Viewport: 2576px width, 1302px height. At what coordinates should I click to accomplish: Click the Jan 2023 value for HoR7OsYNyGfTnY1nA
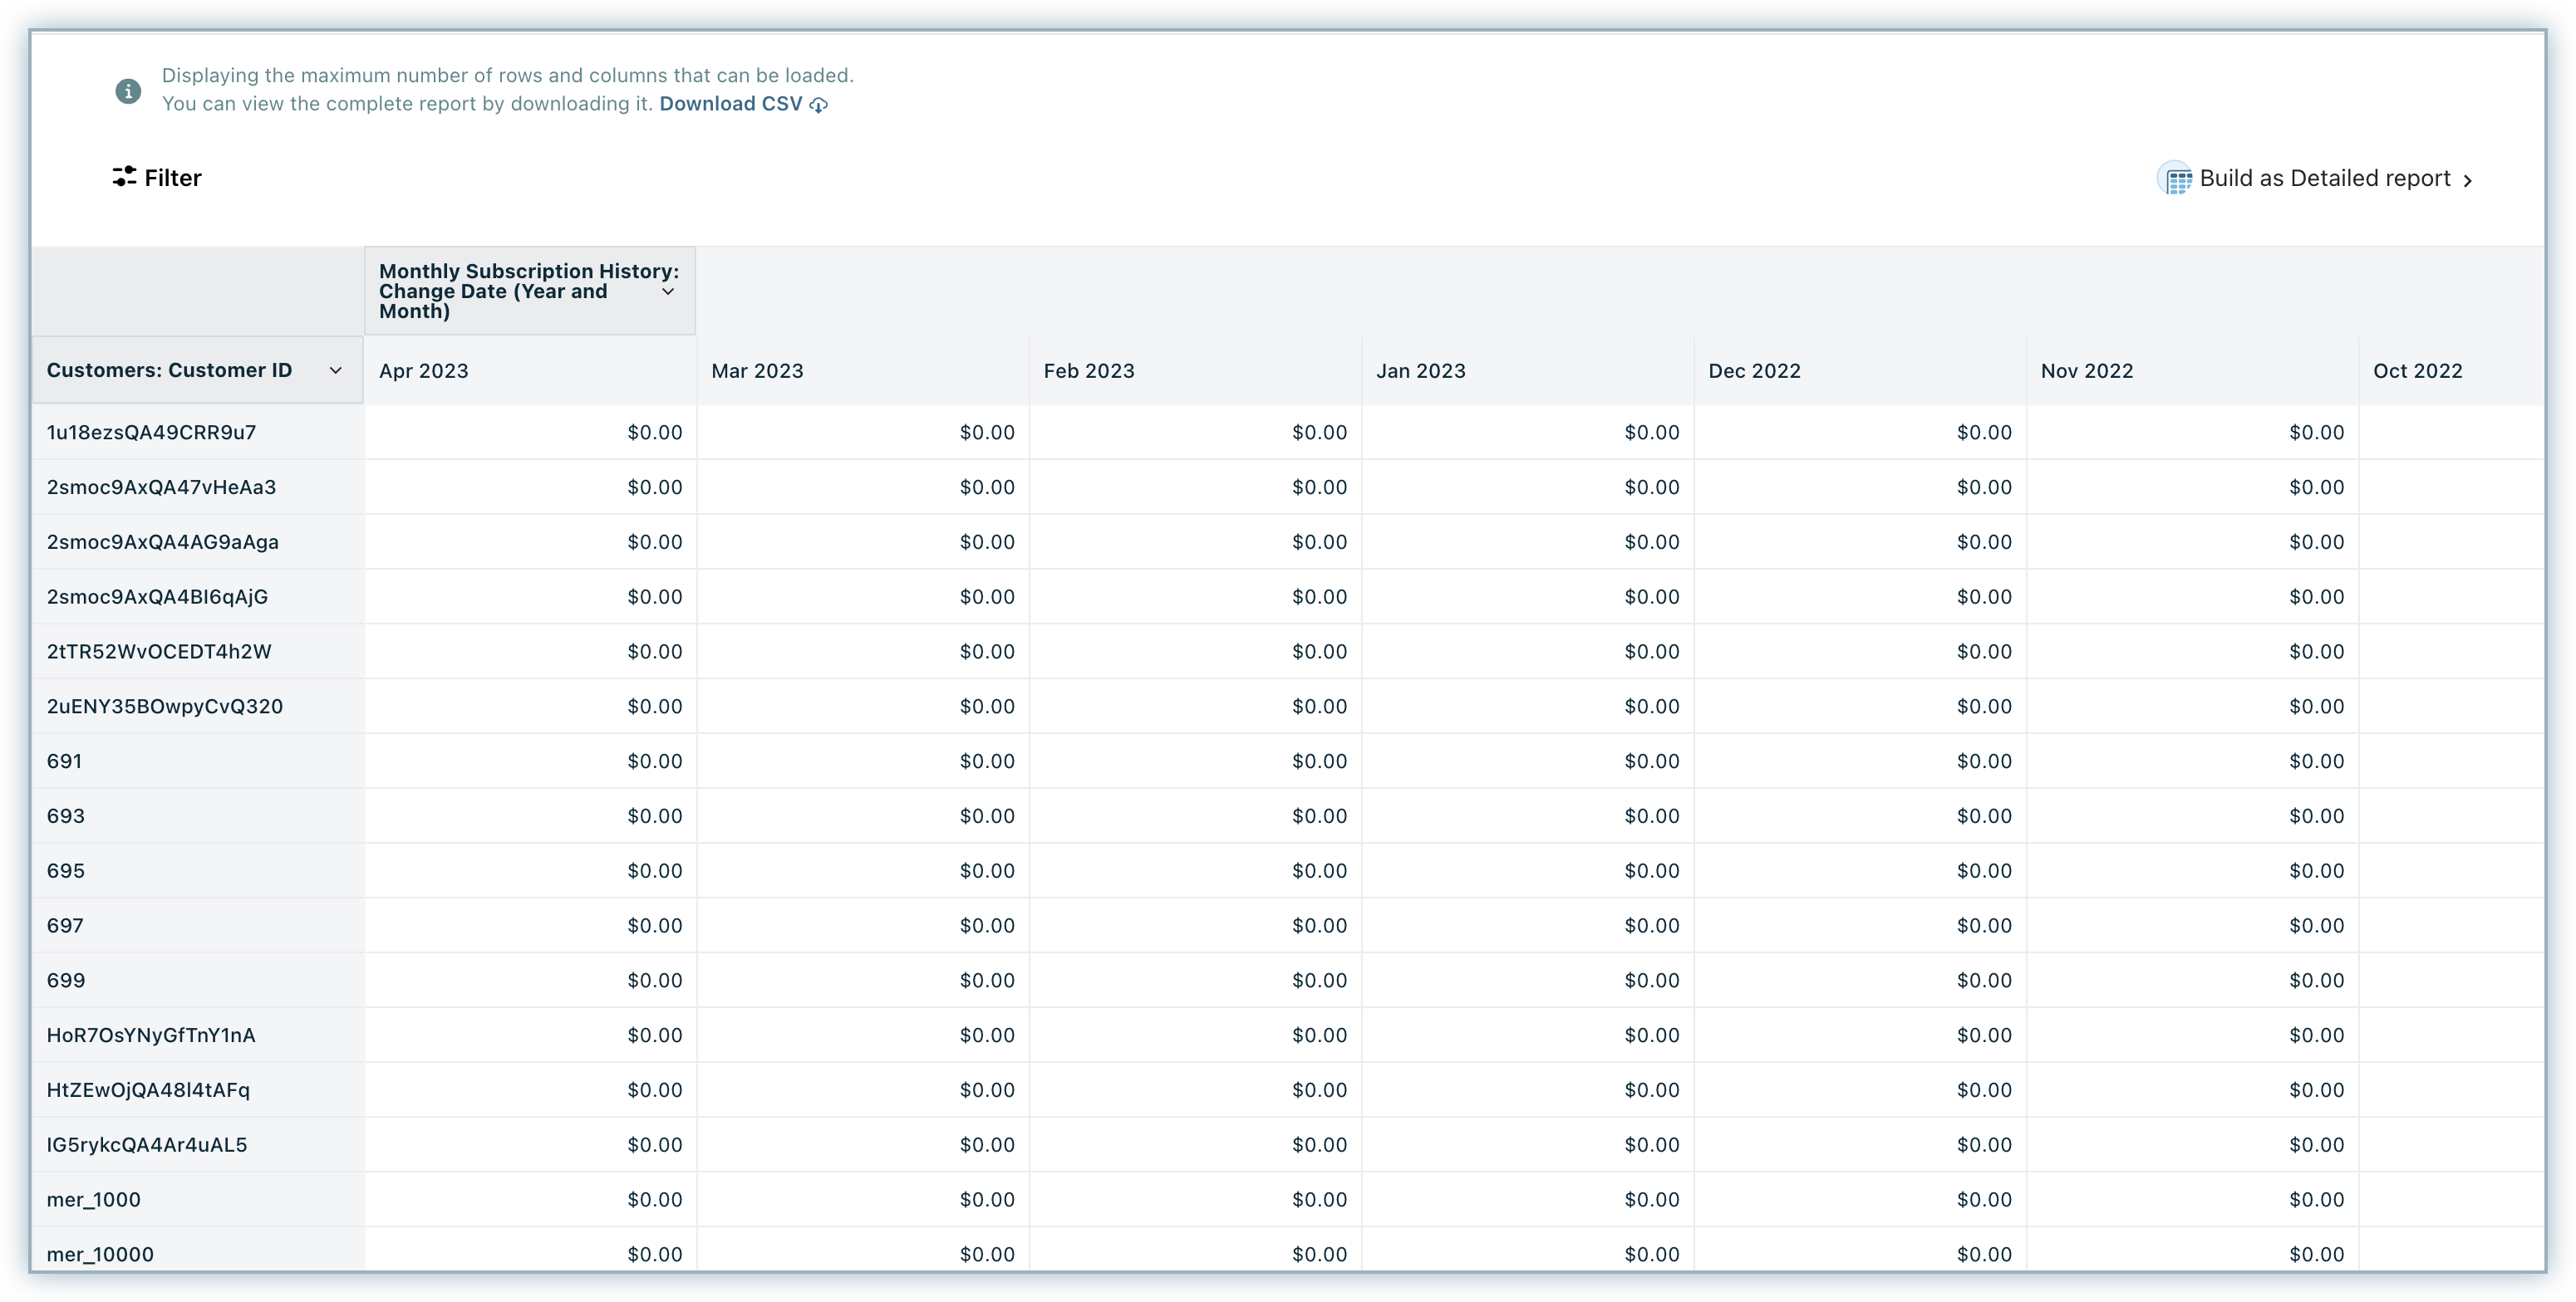point(1651,1035)
